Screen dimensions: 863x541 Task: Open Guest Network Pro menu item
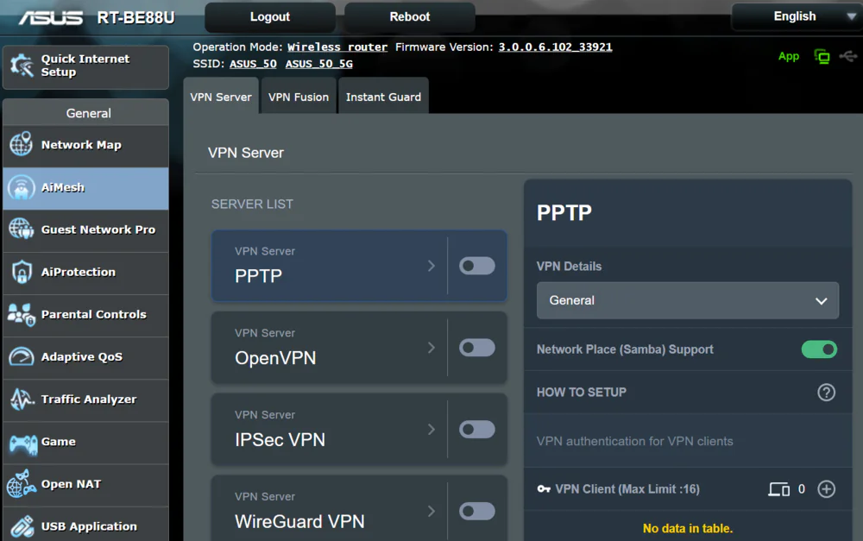[x=85, y=230]
